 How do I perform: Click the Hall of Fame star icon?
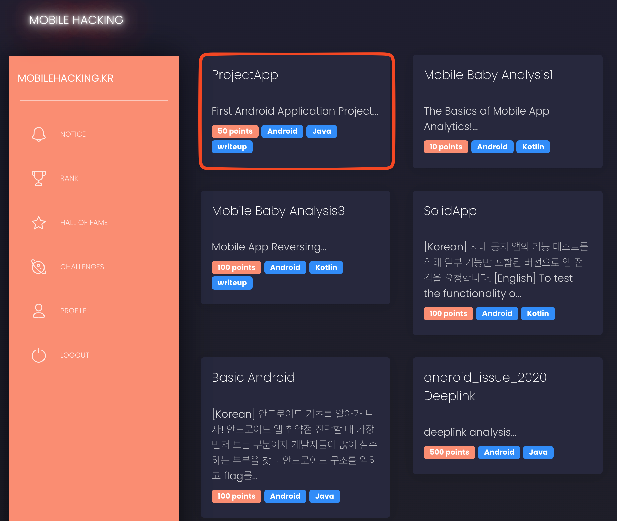click(x=39, y=223)
